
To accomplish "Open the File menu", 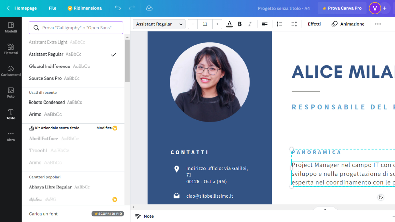I will click(x=52, y=8).
